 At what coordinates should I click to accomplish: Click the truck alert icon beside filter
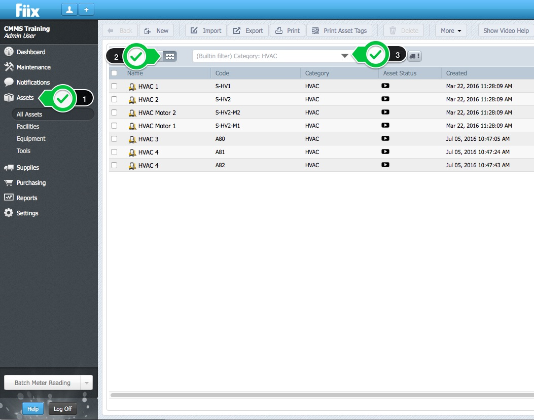pyautogui.click(x=415, y=56)
